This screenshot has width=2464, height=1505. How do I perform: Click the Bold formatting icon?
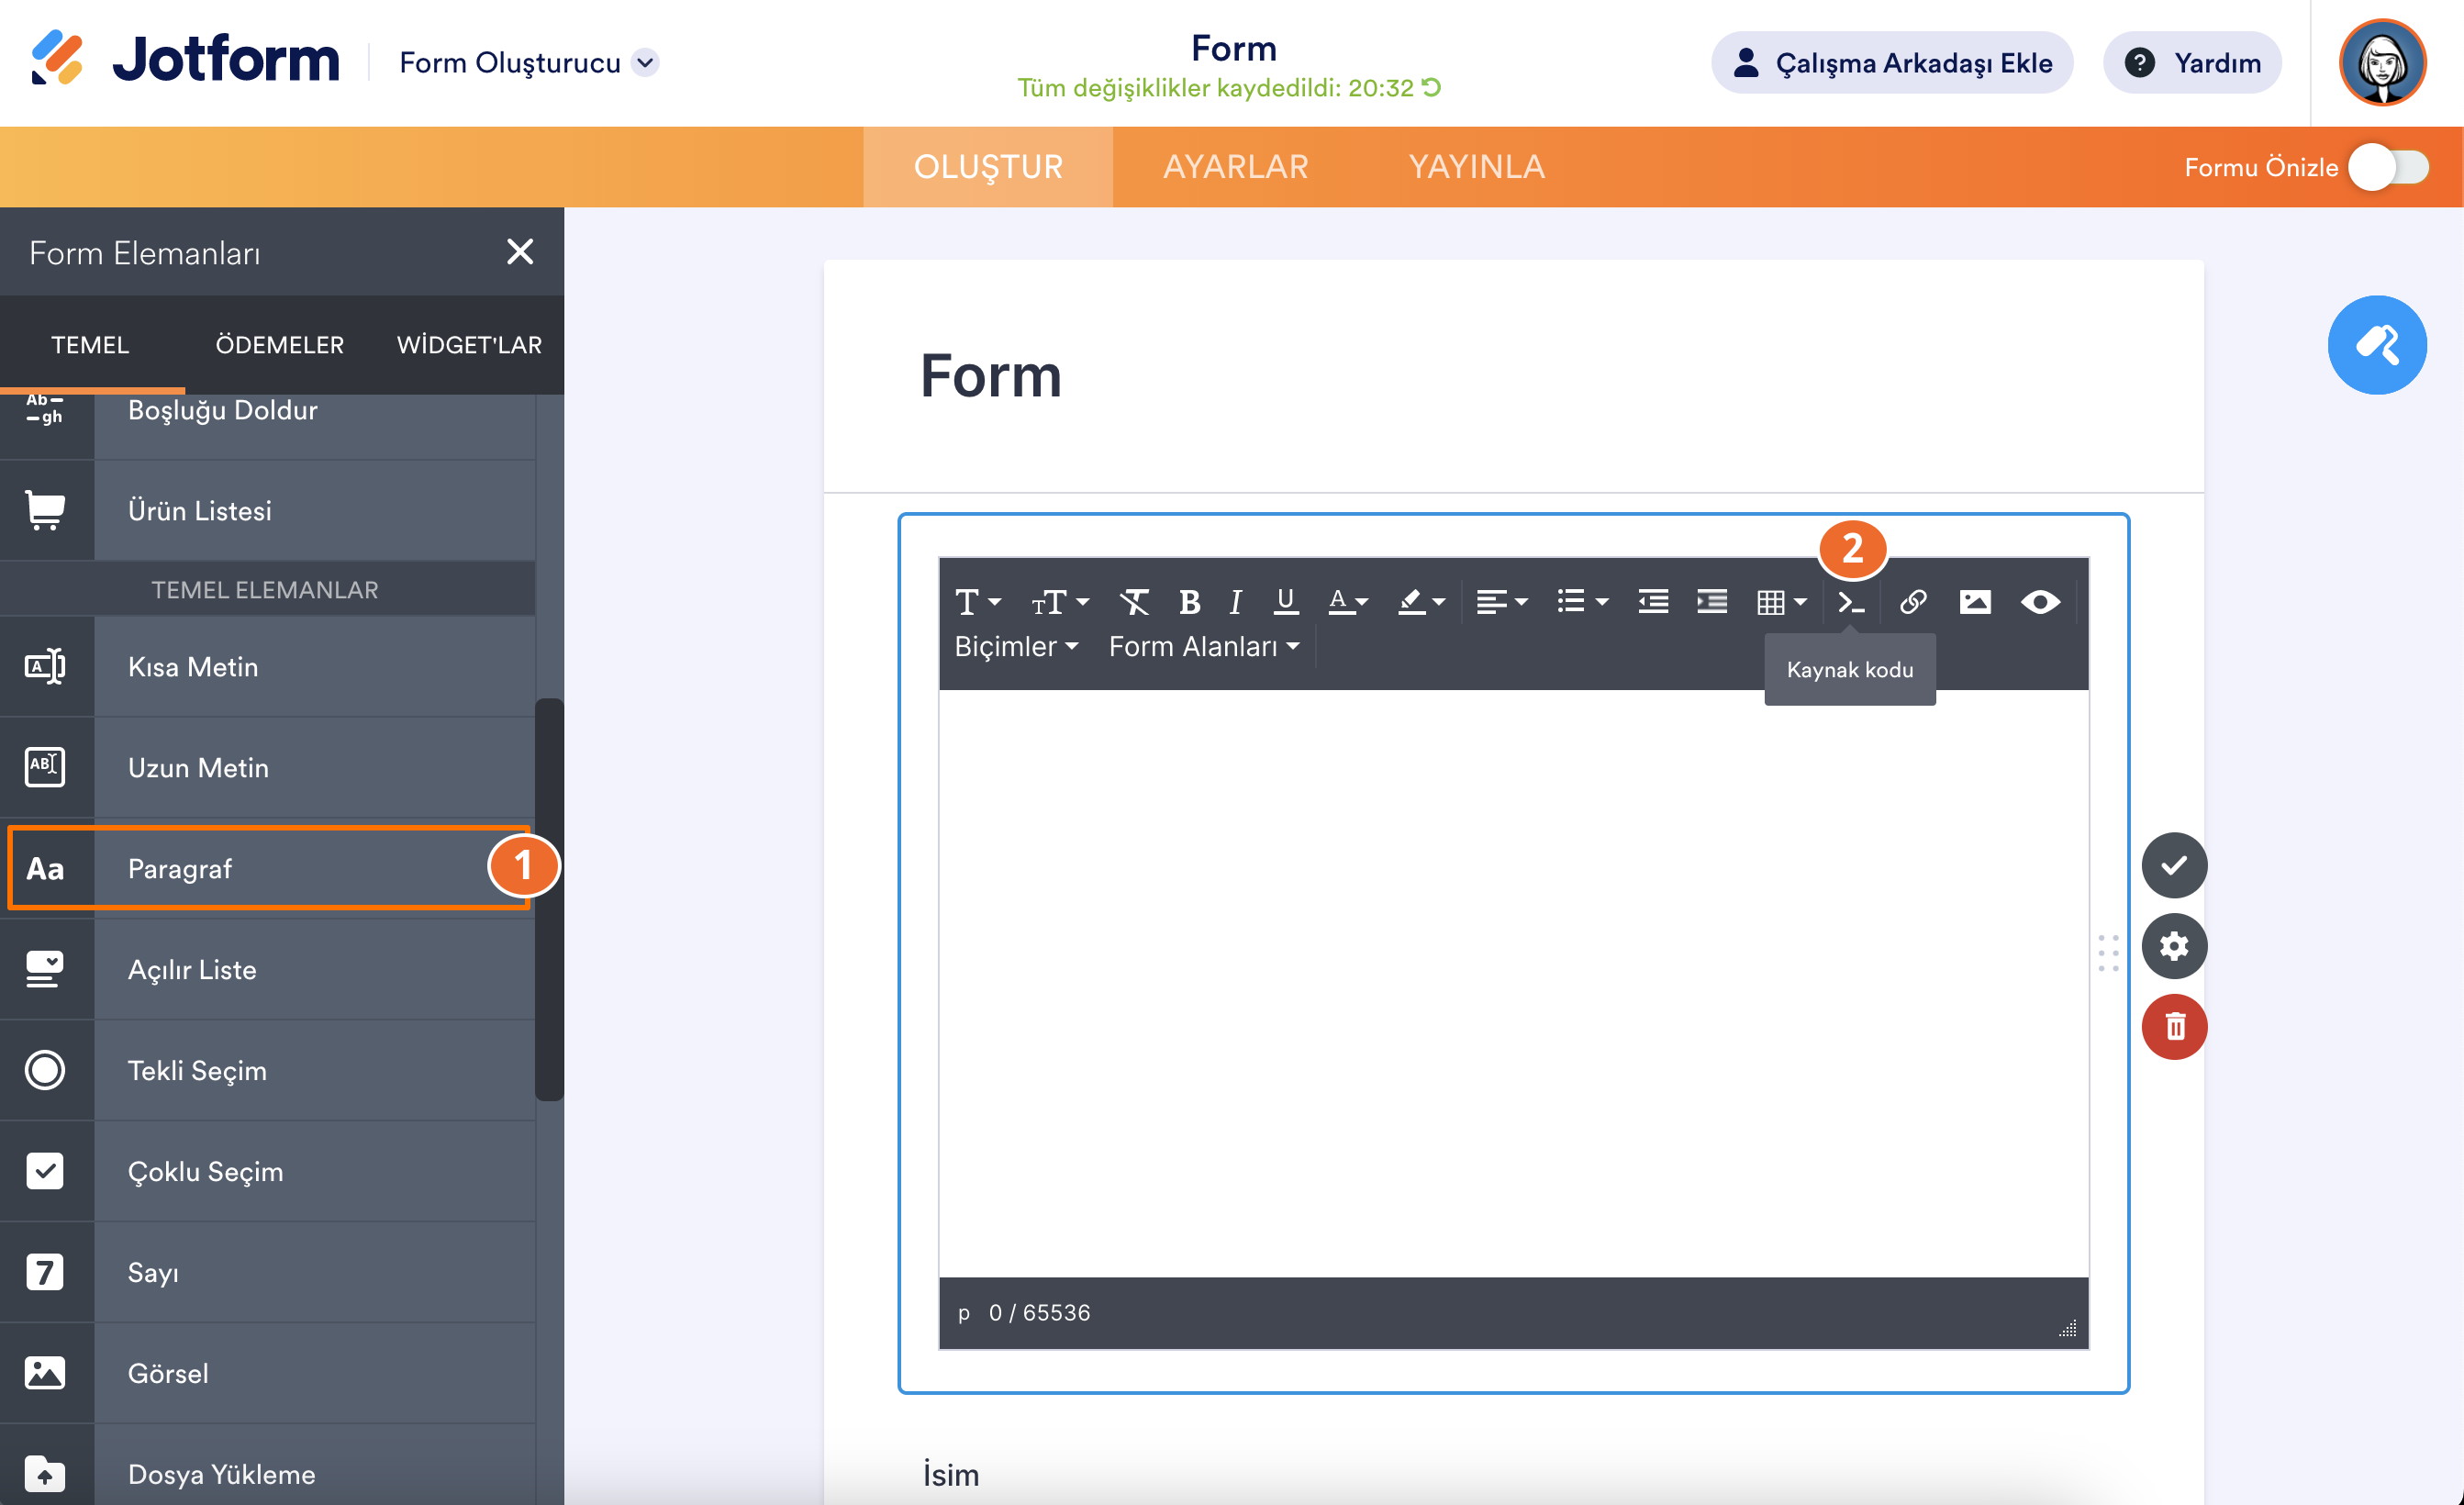click(1189, 602)
